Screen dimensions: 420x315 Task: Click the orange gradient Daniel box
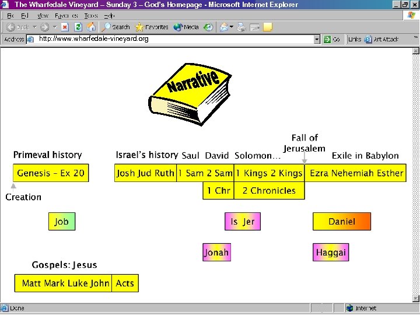(342, 222)
